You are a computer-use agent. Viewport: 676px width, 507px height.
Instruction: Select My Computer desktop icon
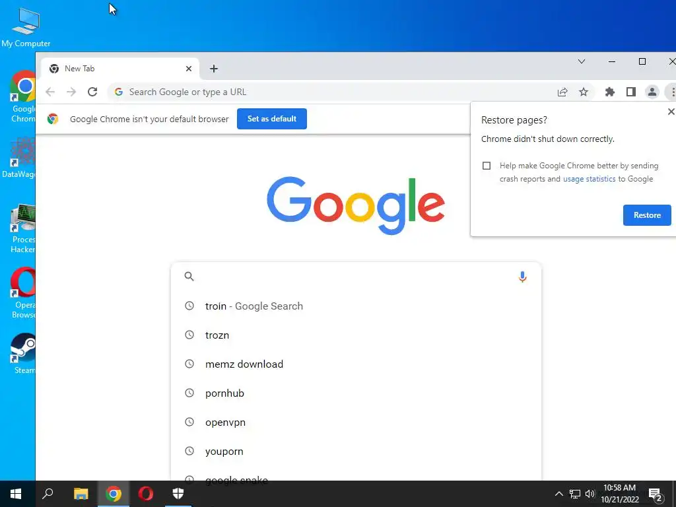pos(26,28)
